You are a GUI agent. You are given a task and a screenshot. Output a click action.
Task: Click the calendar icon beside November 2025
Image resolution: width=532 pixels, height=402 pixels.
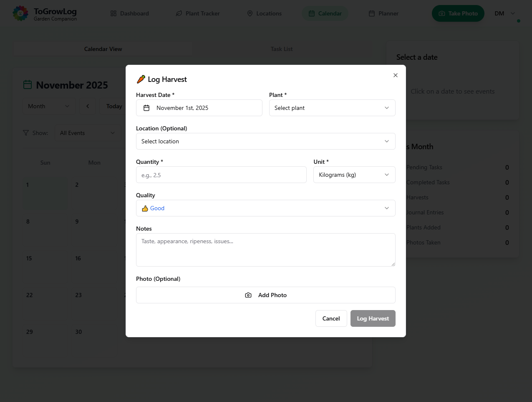[28, 85]
